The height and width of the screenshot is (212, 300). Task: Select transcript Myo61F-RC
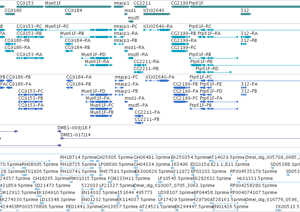tap(79, 30)
